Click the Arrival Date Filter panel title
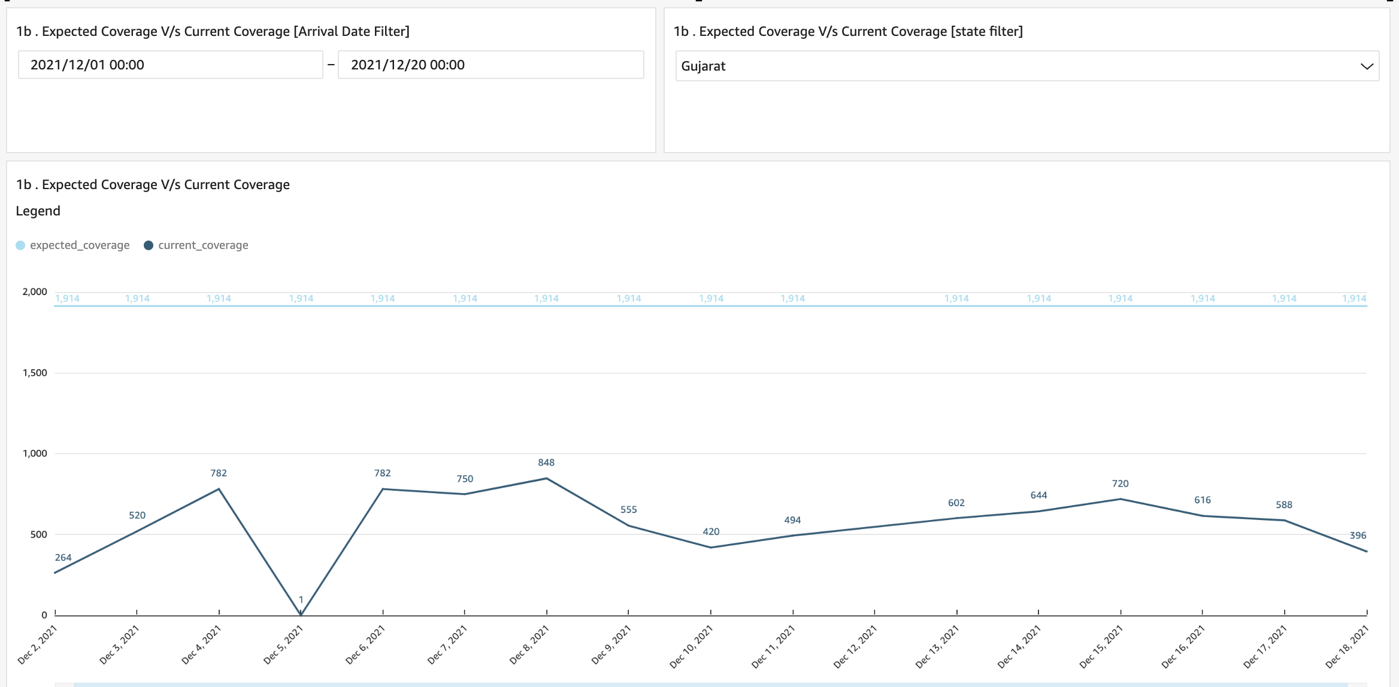 (213, 32)
